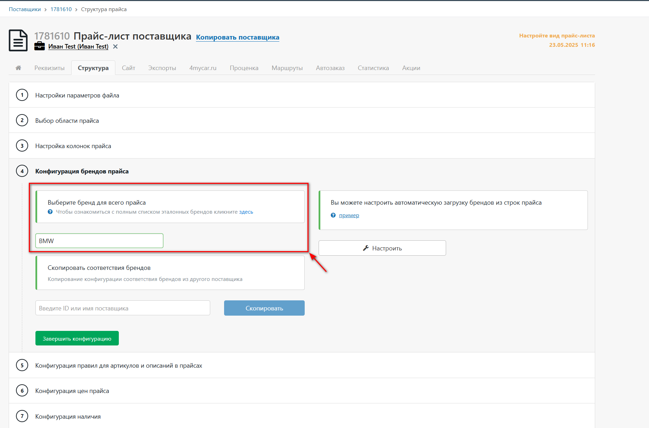This screenshot has height=428, width=649.
Task: Expand step 2 Выбор области прайса
Action: coord(302,120)
